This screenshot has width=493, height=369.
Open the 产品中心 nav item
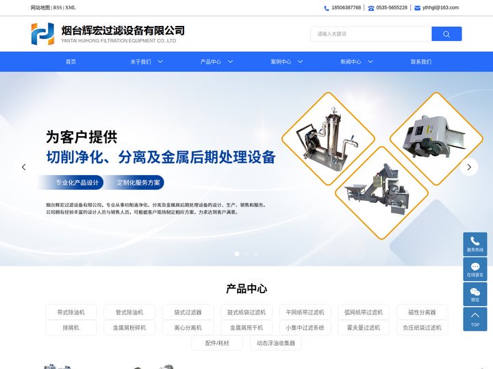point(211,61)
